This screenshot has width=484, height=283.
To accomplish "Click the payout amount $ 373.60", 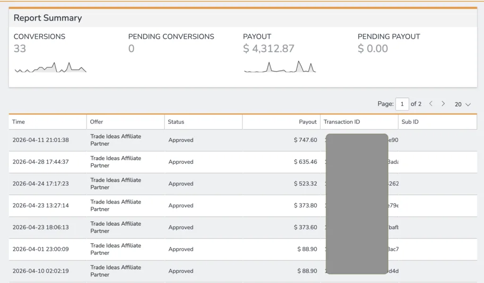I will coord(305,227).
